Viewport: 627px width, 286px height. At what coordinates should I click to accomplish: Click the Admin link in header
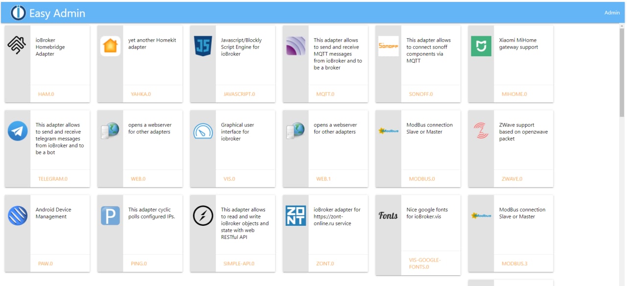point(612,13)
